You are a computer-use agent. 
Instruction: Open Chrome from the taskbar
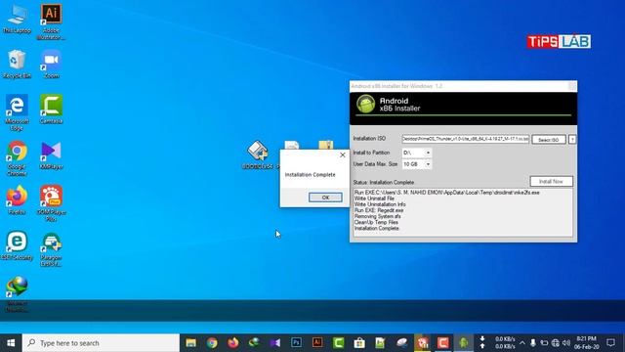pos(212,343)
